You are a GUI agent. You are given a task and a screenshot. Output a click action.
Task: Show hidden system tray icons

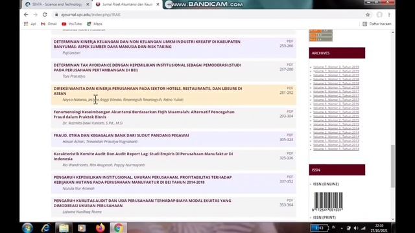pos(342,228)
